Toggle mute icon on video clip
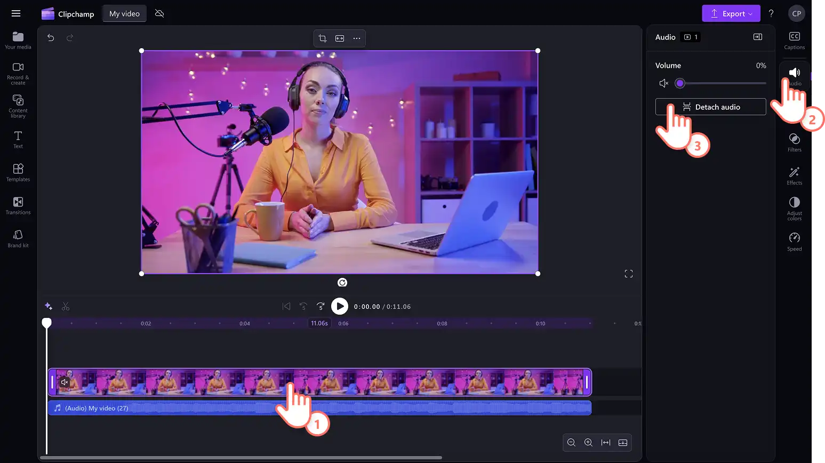 (x=65, y=382)
